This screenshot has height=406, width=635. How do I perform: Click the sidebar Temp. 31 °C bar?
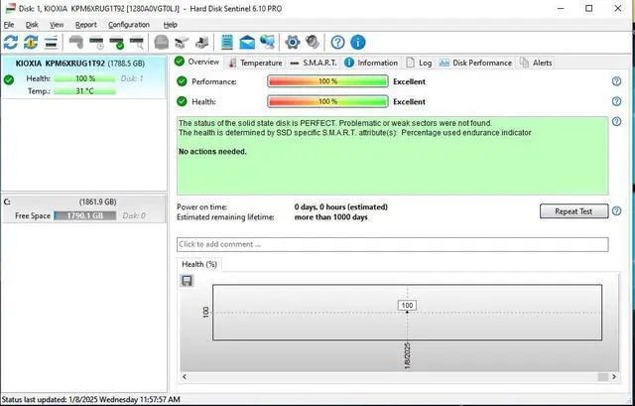click(85, 91)
